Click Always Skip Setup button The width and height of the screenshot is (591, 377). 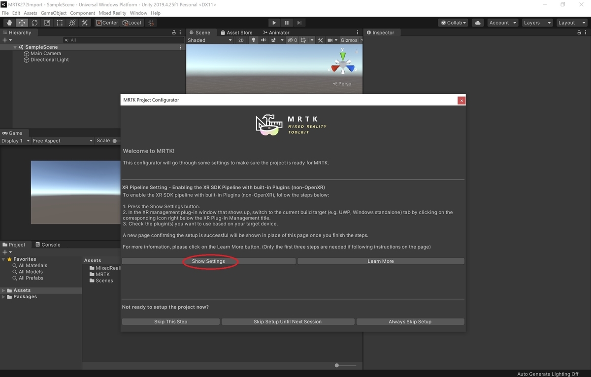click(410, 322)
